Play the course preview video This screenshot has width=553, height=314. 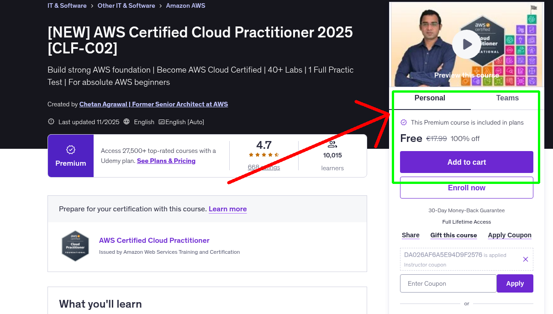tap(466, 44)
